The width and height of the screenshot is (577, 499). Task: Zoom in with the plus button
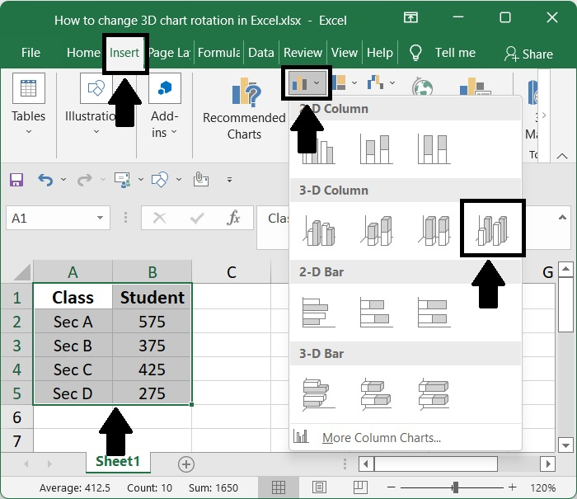click(x=512, y=487)
